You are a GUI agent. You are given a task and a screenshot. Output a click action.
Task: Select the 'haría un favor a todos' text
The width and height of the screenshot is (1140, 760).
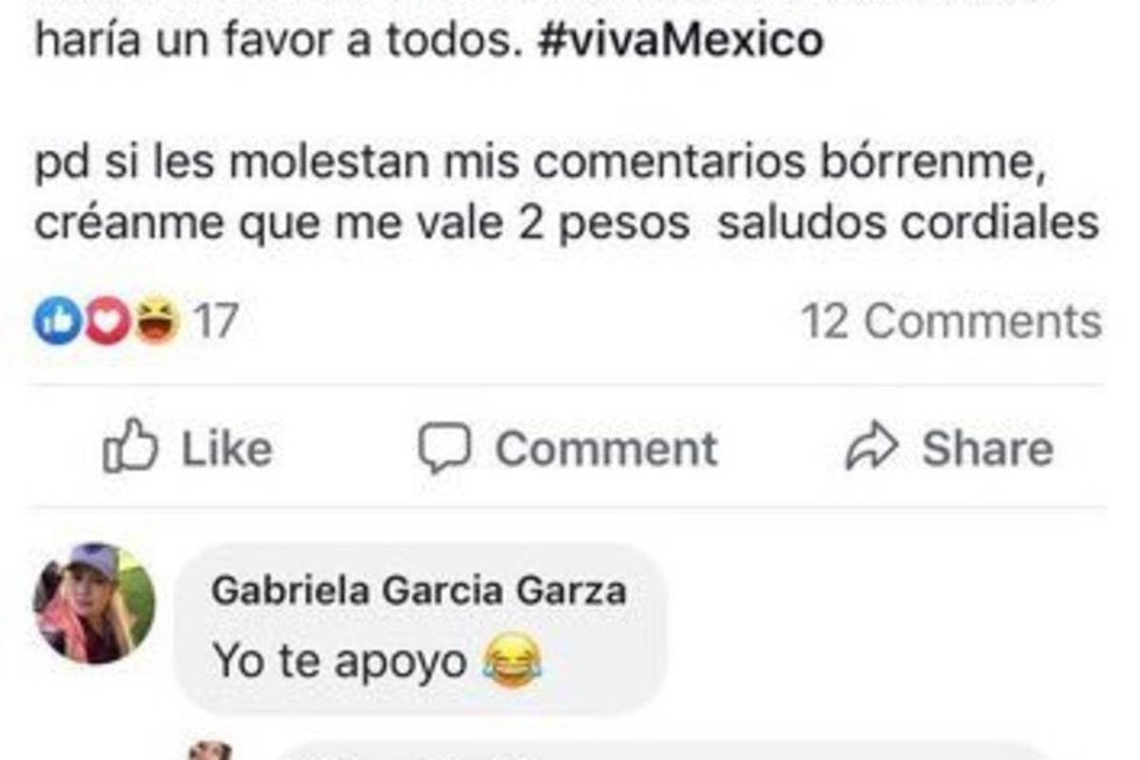[280, 40]
